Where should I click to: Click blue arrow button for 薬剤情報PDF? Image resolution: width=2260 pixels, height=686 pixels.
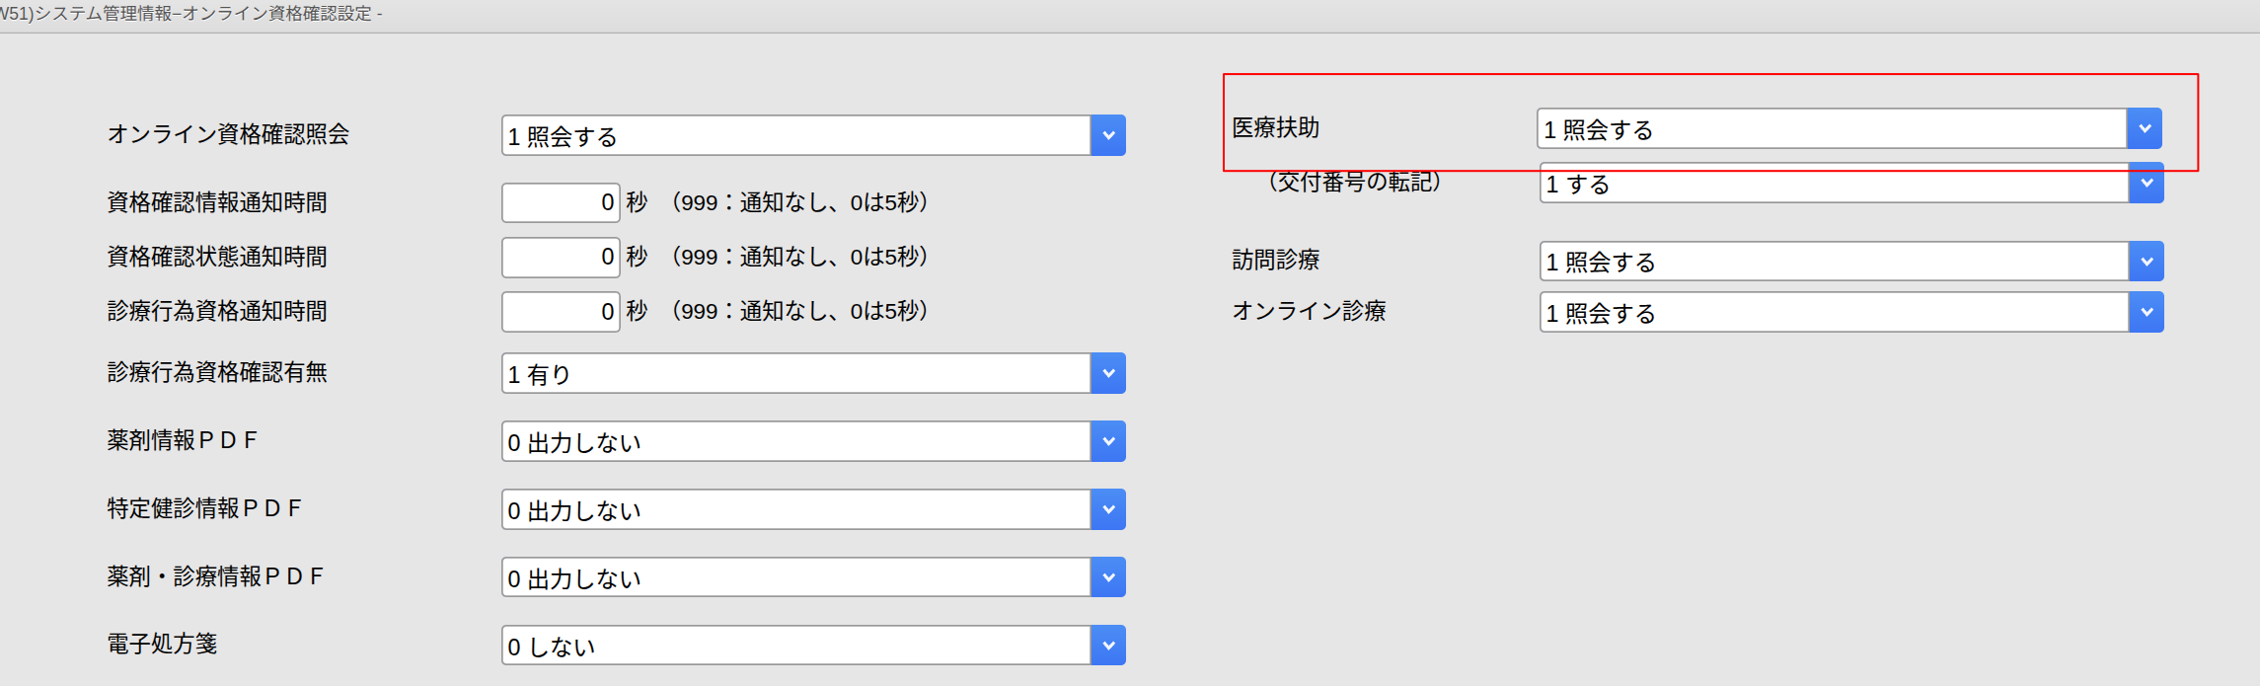pos(1107,441)
